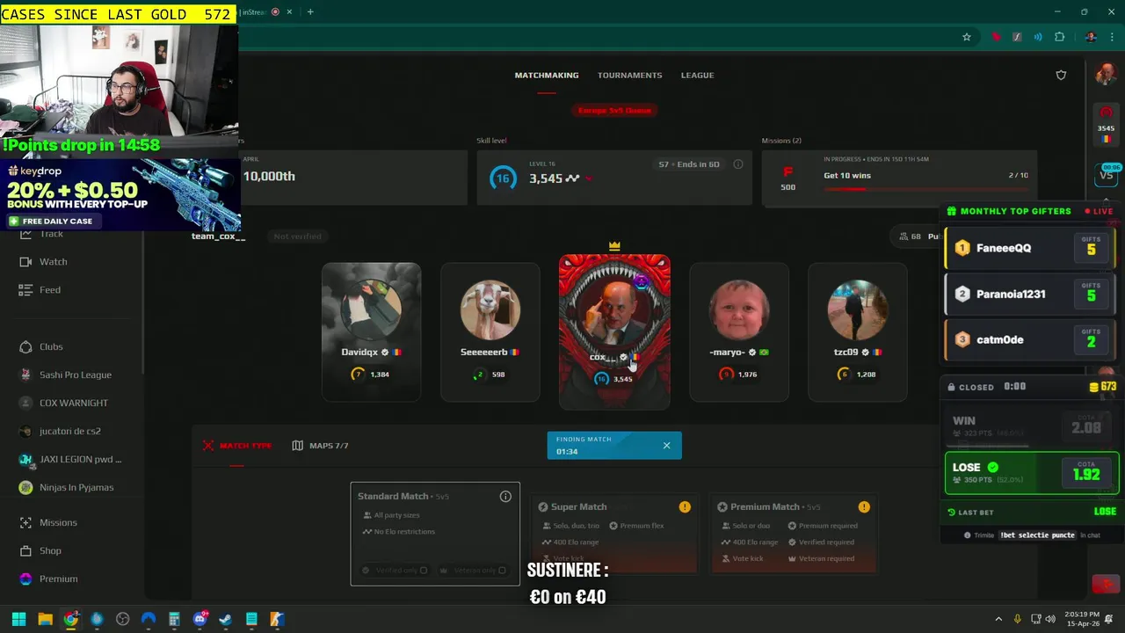Open the COX WARNIGHT club
The height and width of the screenshot is (633, 1125).
(74, 403)
